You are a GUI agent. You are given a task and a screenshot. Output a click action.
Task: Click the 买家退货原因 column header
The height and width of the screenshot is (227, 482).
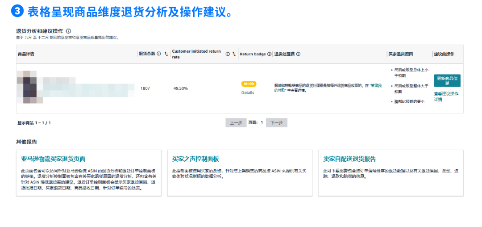[401, 54]
